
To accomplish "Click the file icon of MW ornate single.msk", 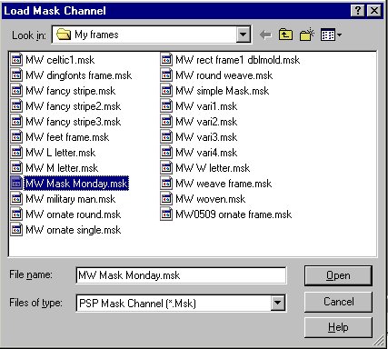I will (16, 230).
